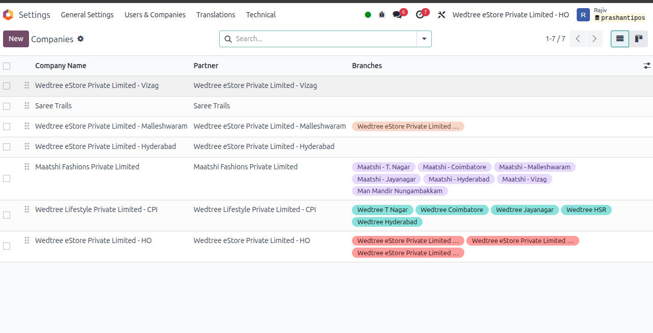Click the Wedtree Jayanagar tag
The image size is (653, 333).
point(525,209)
